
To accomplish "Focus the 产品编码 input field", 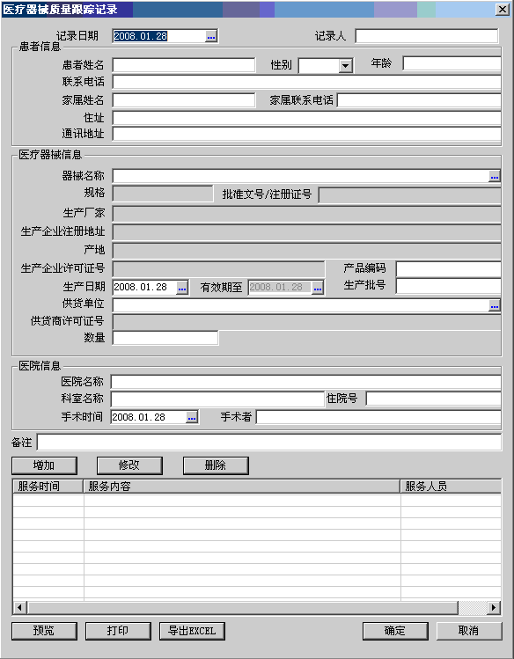I will (449, 269).
